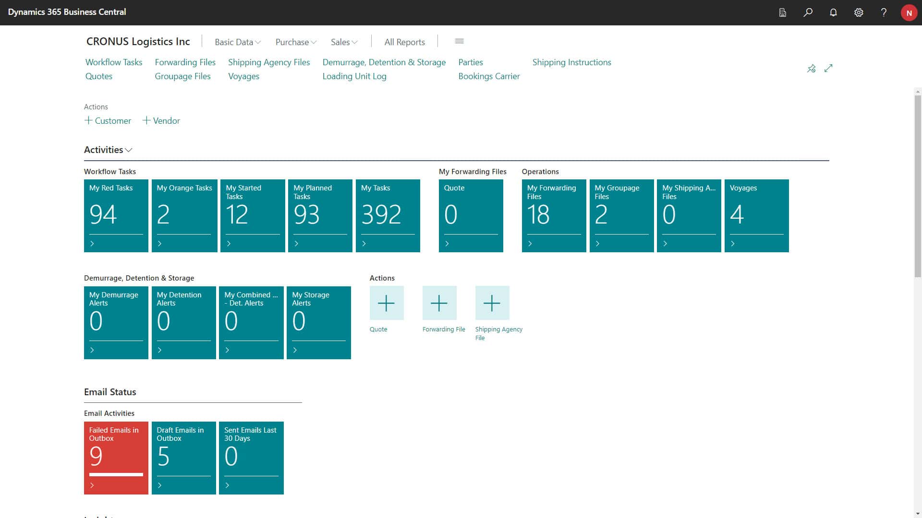Open the document report icon in top bar

[782, 12]
